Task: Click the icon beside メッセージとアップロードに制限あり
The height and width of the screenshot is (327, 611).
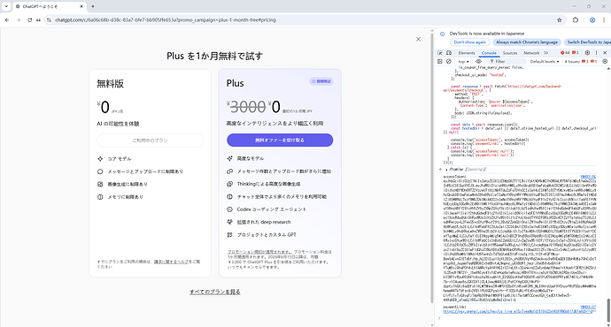Action: (x=100, y=171)
